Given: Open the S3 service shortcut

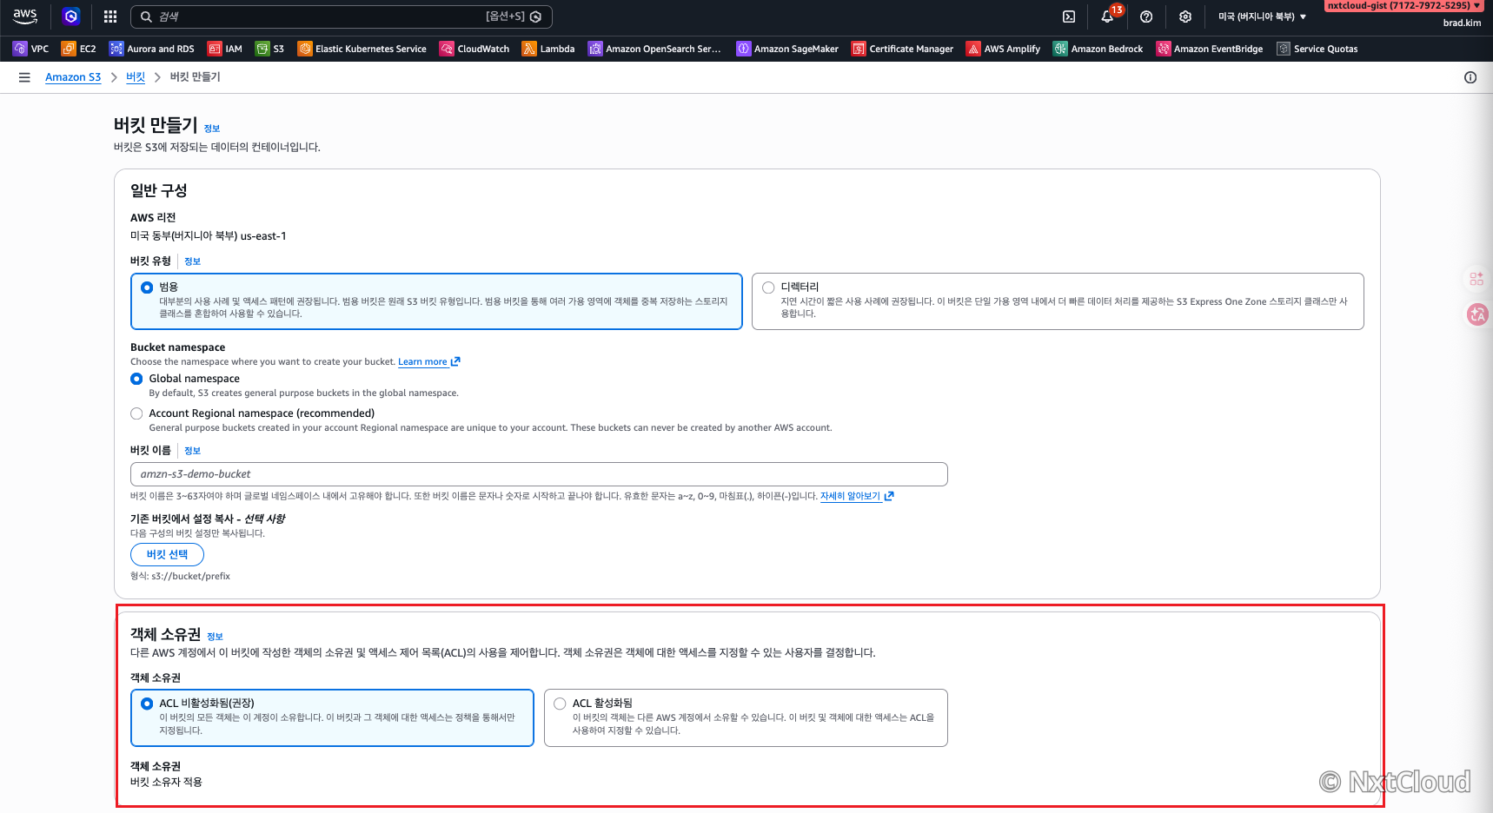Looking at the screenshot, I should click(270, 49).
